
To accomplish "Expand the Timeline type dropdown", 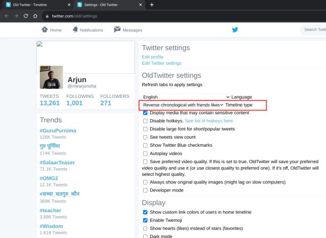I will [183, 105].
